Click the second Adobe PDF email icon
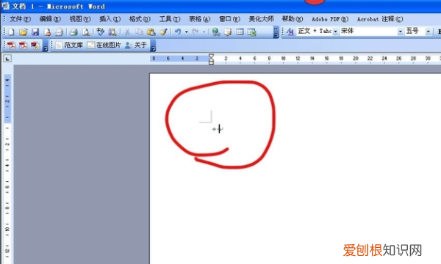Viewport: 441px width, 264px height. (23, 45)
